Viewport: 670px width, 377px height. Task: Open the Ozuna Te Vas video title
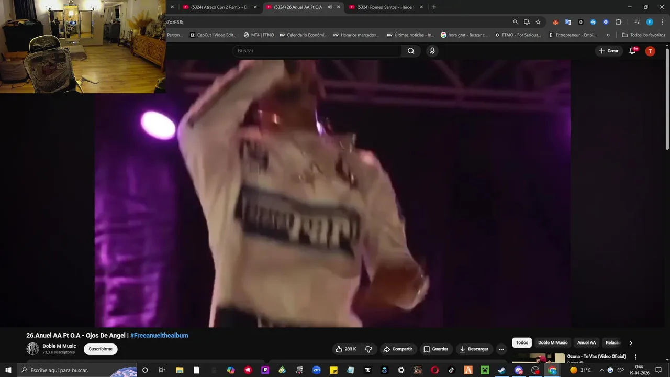597,357
